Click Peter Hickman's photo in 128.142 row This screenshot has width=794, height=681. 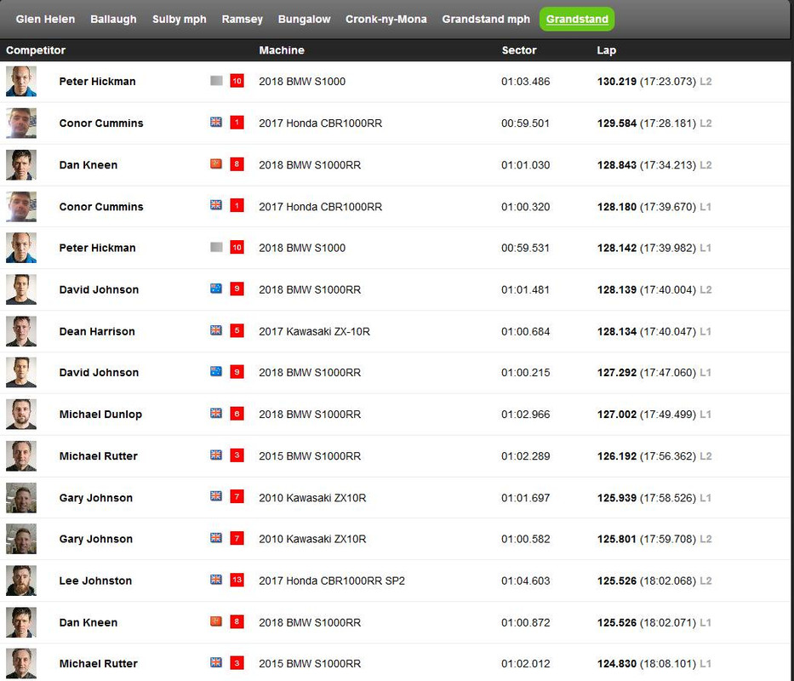[x=21, y=248]
